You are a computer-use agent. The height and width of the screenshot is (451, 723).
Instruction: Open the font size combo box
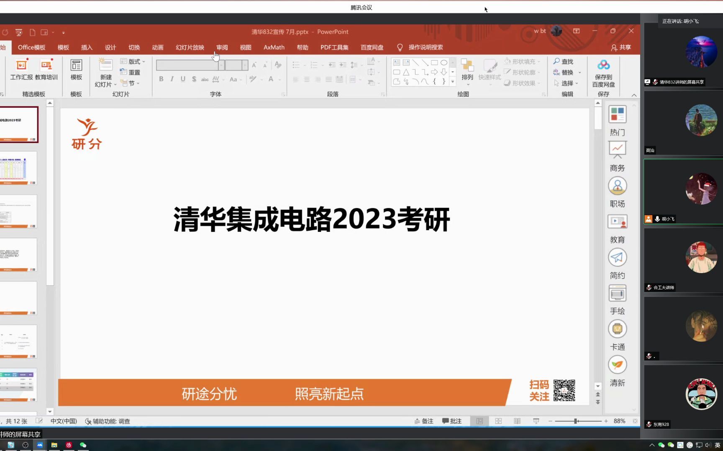237,65
